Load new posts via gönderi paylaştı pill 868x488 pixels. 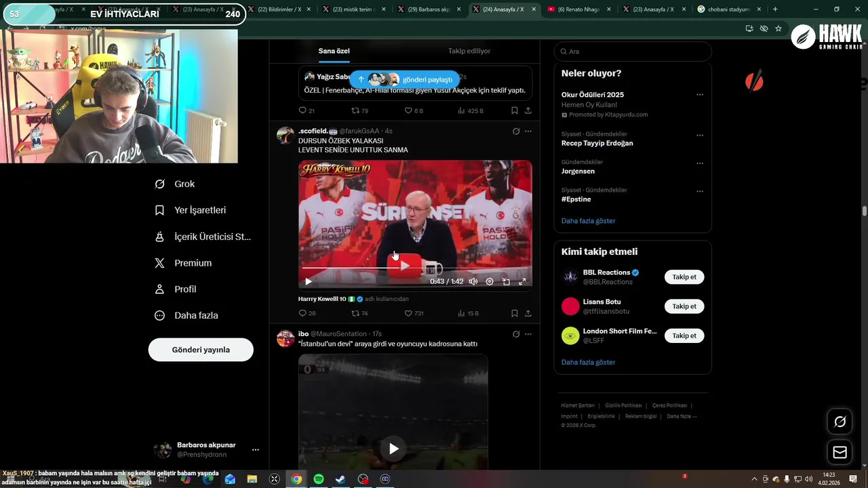click(405, 79)
